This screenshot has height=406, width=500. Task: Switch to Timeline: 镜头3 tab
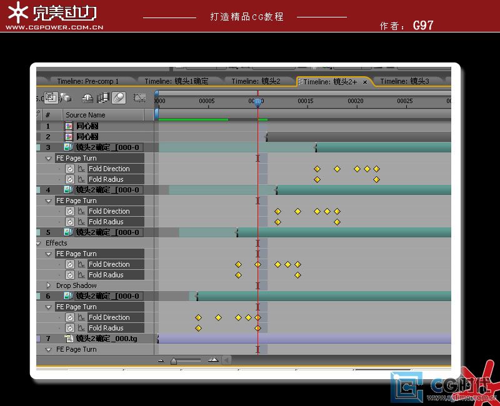tap(404, 81)
